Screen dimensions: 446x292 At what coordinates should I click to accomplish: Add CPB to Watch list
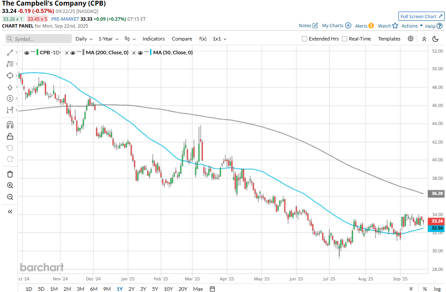click(x=388, y=26)
